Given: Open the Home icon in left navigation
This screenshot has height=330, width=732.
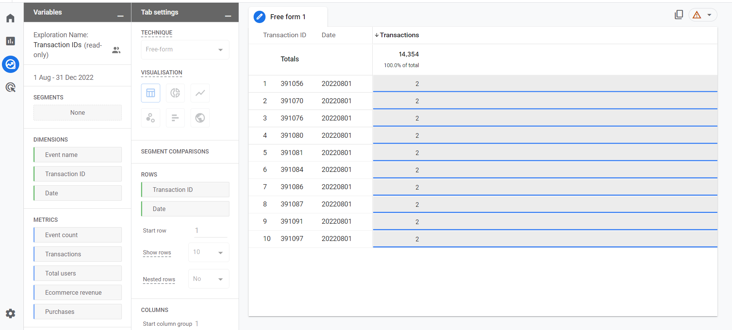Looking at the screenshot, I should [x=10, y=18].
